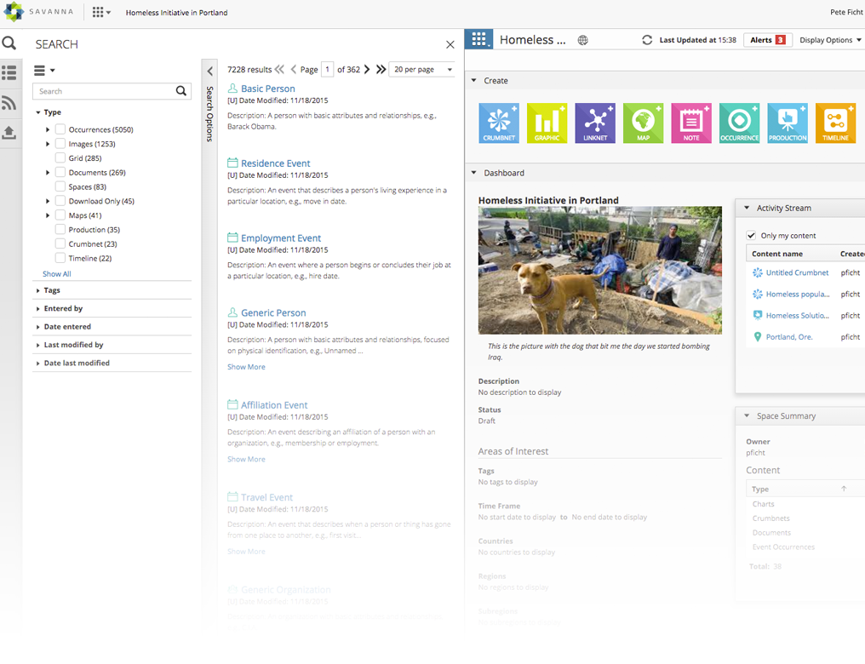
Task: Click the globe icon beside Homeless title
Action: coord(582,40)
